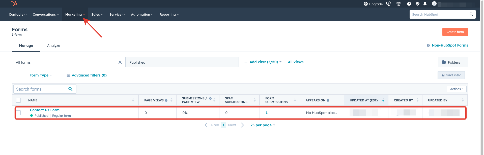Open the Conversations menu
This screenshot has height=155, width=484.
tap(46, 14)
